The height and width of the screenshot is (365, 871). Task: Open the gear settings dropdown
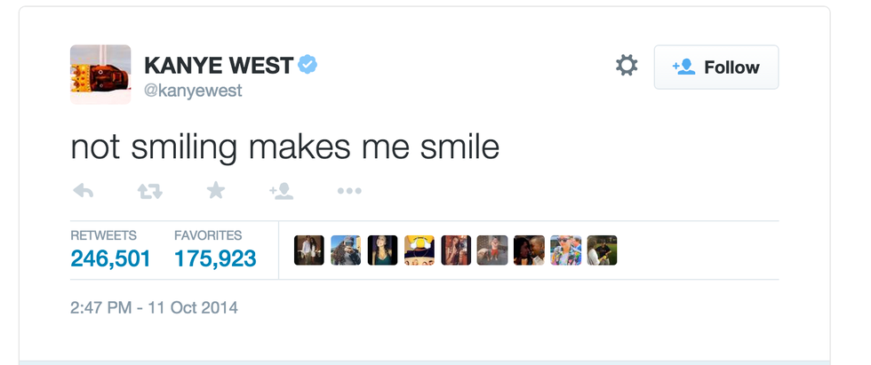tap(627, 66)
